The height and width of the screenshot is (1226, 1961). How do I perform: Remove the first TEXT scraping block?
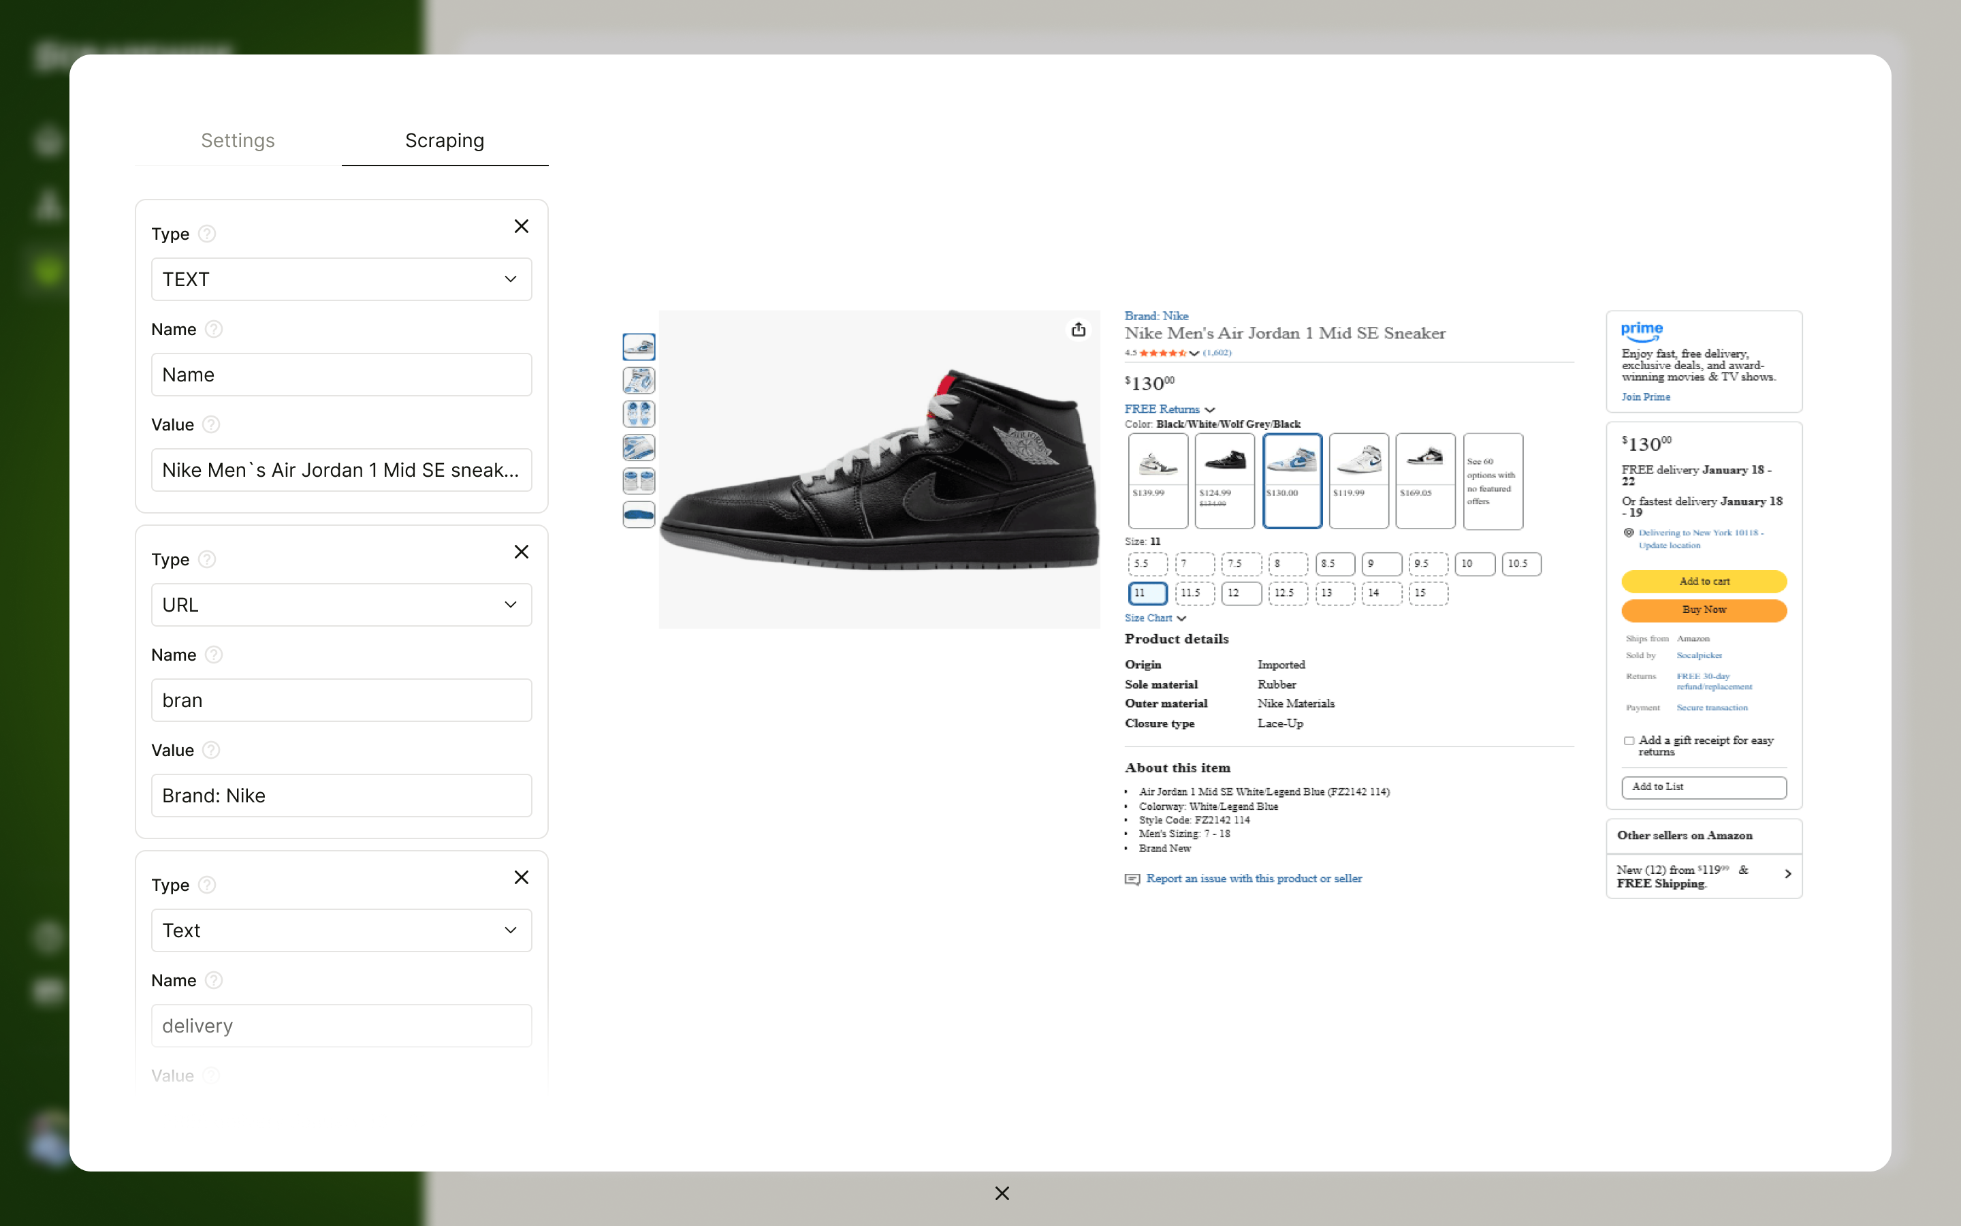tap(521, 226)
